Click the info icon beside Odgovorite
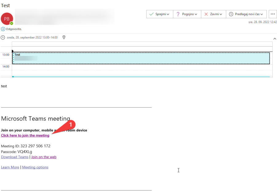 (3, 29)
